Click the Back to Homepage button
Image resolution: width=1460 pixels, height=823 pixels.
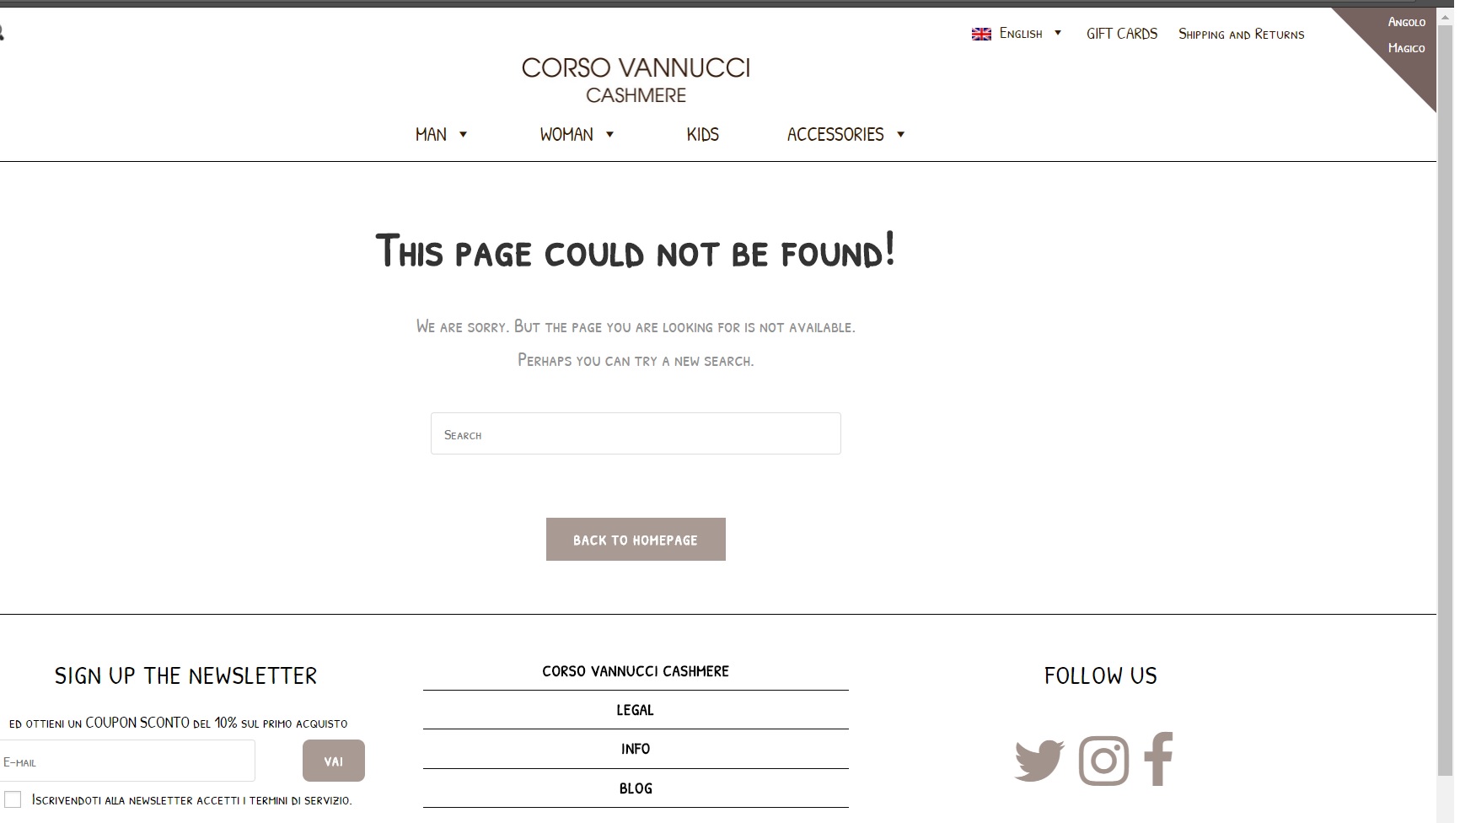coord(636,540)
